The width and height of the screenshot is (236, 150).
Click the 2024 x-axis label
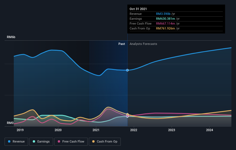[210, 130]
